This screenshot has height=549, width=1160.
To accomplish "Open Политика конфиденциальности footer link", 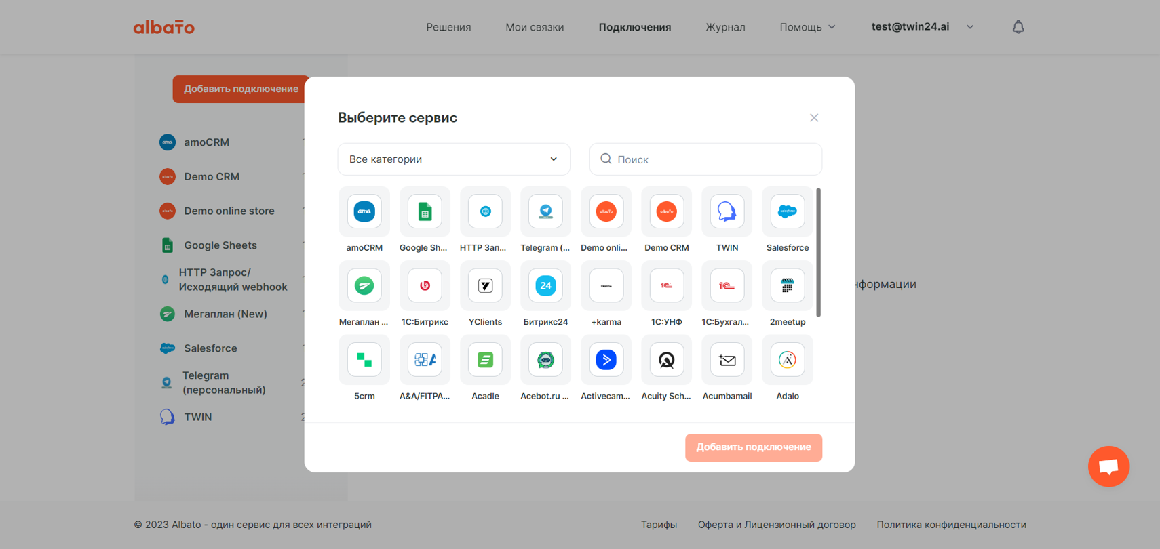I will click(951, 525).
